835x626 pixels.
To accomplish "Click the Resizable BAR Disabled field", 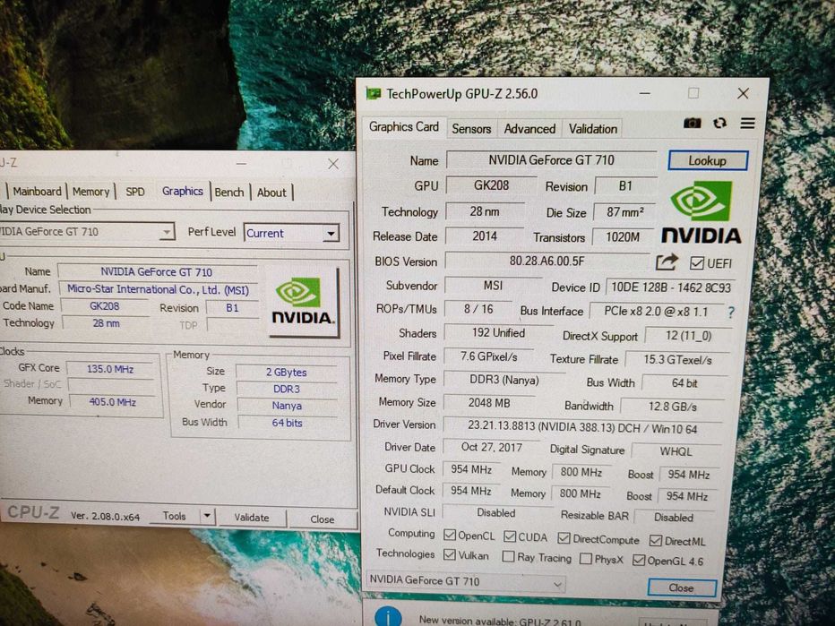I will pyautogui.click(x=675, y=518).
